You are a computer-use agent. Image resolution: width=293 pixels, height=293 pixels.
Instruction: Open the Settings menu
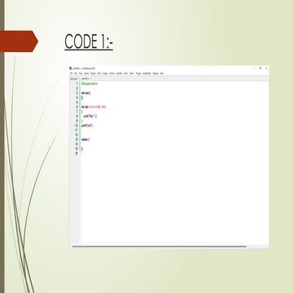155,73
